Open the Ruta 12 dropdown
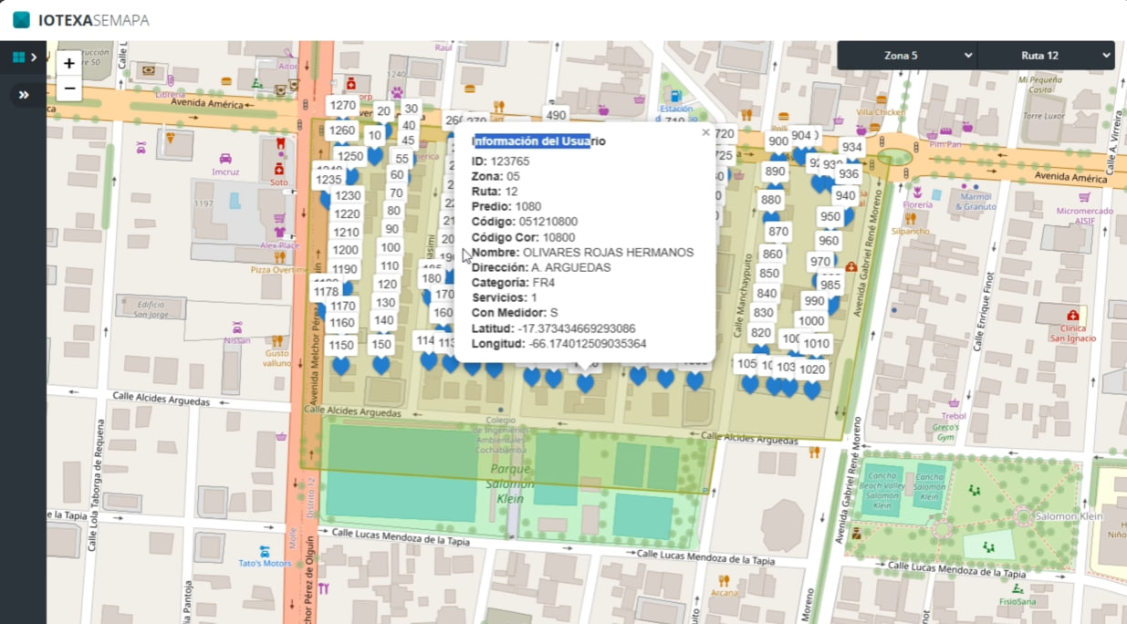 pyautogui.click(x=1046, y=55)
